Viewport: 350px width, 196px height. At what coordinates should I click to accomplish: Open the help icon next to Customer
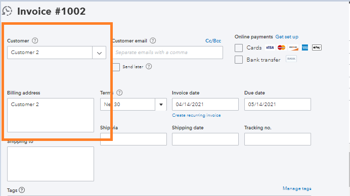35,40
